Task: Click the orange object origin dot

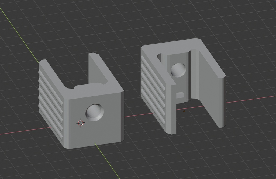Action: (184, 111)
